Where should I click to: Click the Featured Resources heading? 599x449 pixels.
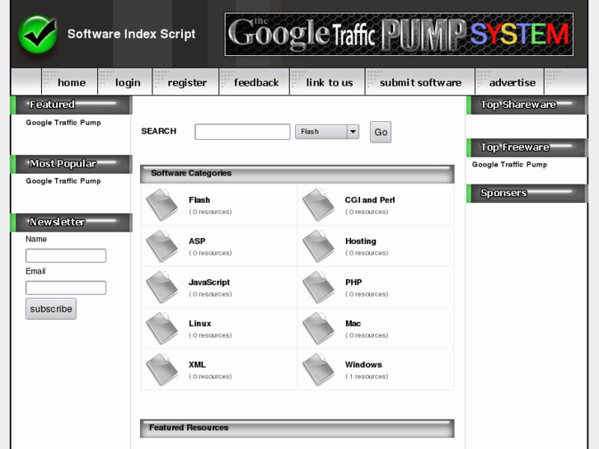pos(189,428)
